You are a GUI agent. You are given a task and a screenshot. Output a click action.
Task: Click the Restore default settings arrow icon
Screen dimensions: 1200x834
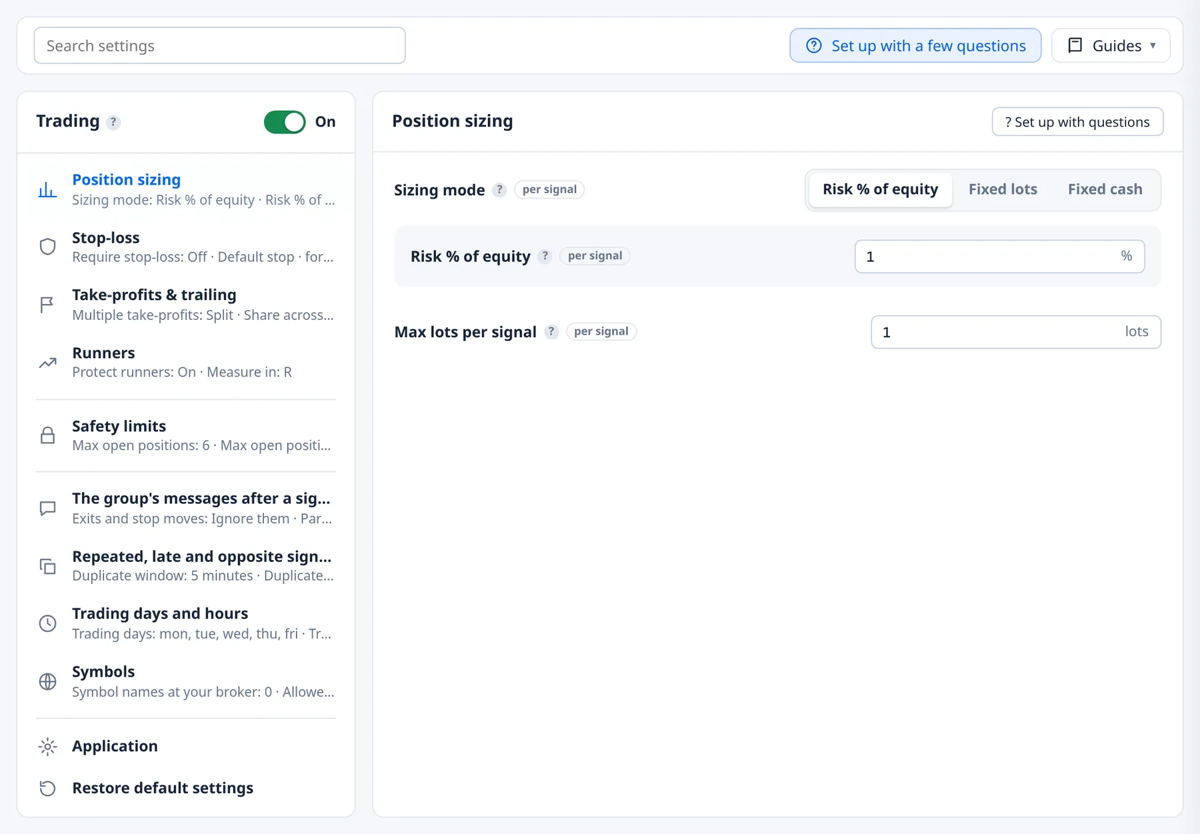pos(47,788)
